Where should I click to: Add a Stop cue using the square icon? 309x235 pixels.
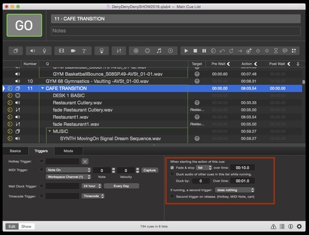point(195,51)
